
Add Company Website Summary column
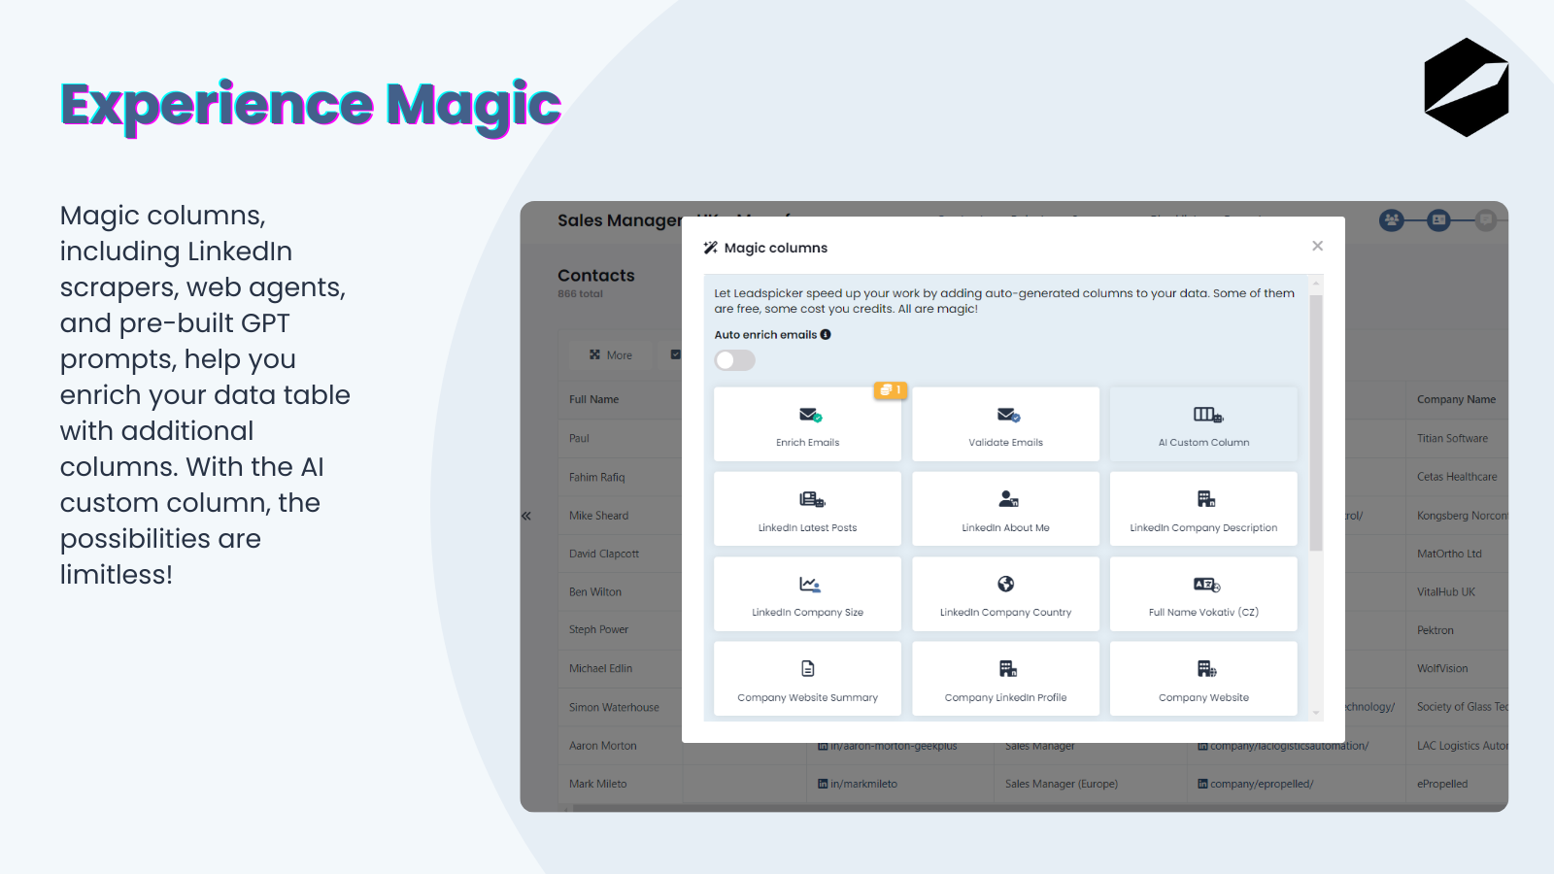click(807, 679)
